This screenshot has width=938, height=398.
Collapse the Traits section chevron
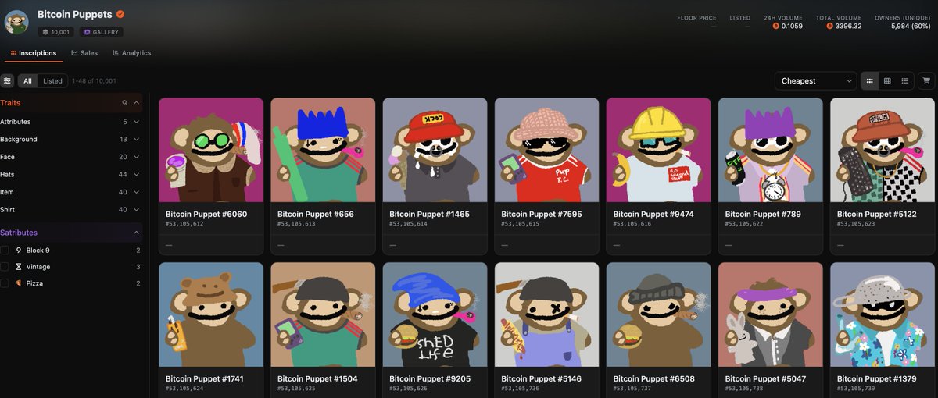(x=137, y=103)
